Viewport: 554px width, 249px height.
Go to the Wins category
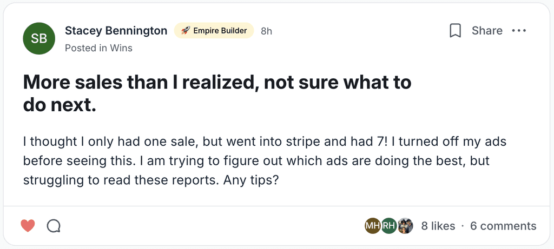(x=121, y=48)
